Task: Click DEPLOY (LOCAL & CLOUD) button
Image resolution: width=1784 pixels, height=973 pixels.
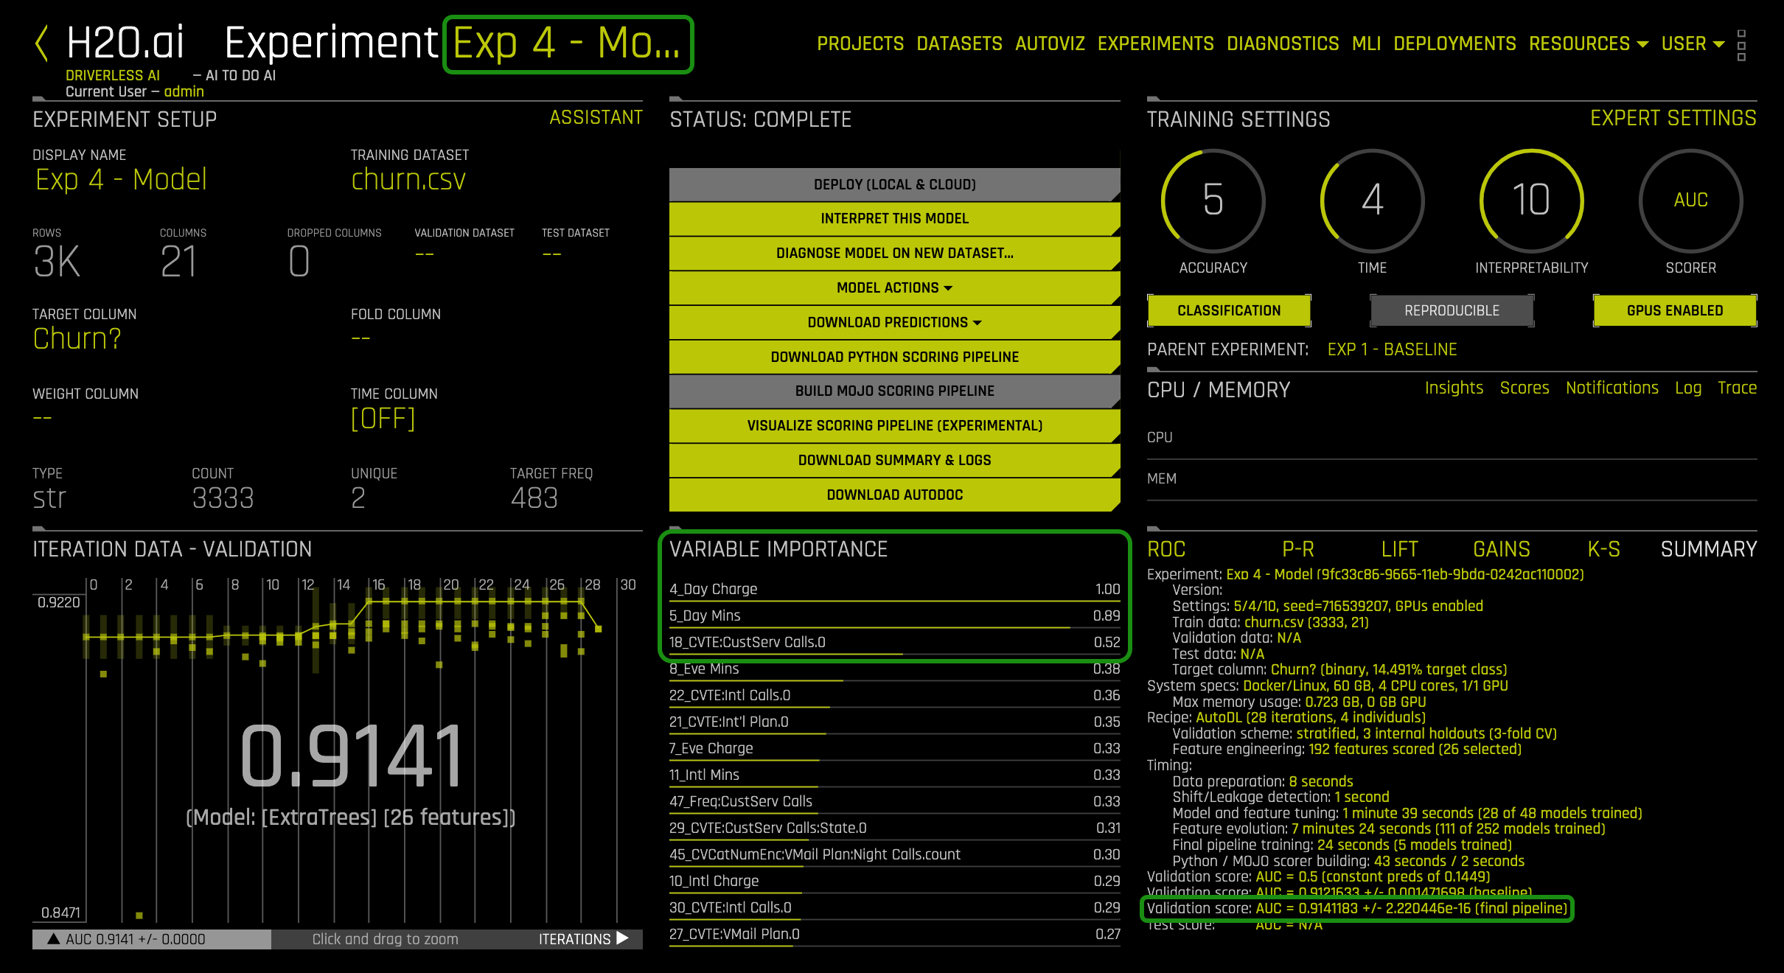Action: pos(894,184)
